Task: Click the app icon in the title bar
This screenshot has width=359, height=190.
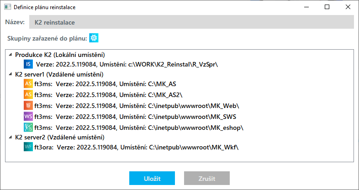Action: (x=7, y=7)
